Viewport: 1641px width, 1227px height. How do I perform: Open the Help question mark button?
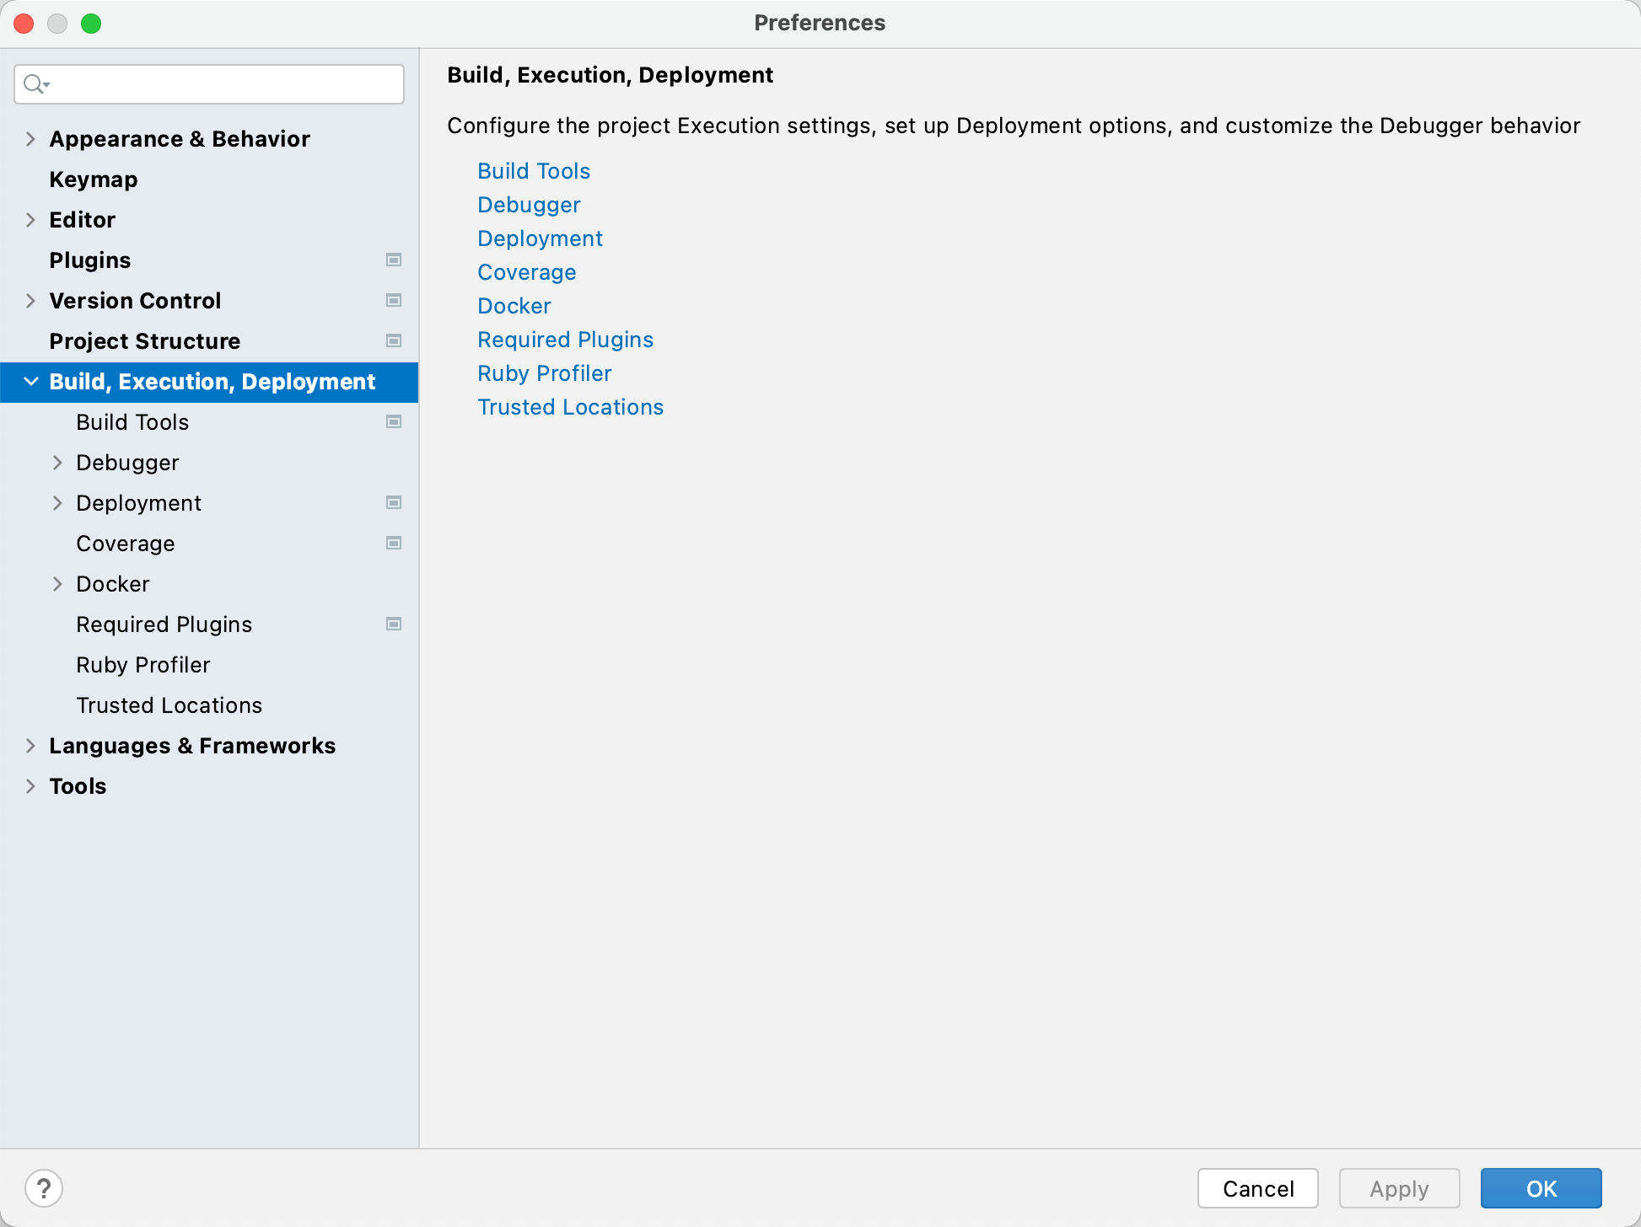pos(45,1187)
